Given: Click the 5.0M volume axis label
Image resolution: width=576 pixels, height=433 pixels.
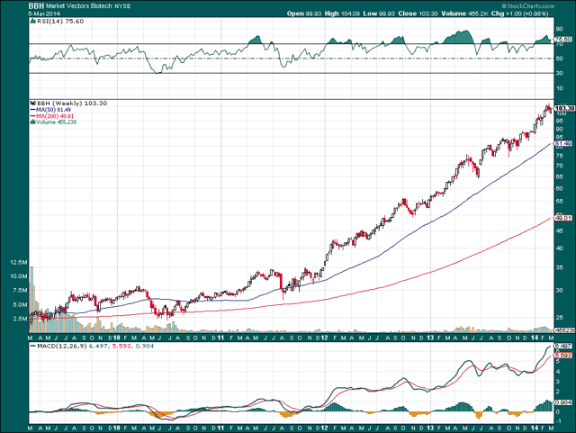Looking at the screenshot, I should pyautogui.click(x=20, y=304).
